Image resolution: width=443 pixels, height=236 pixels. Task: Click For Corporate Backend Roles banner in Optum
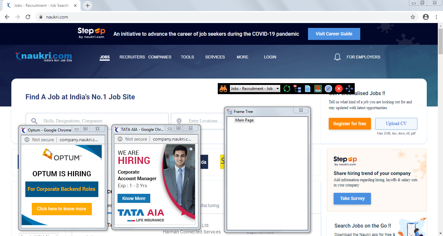click(x=62, y=189)
